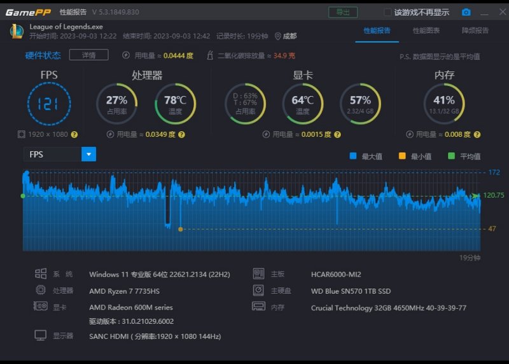Click the 导出 export button

click(343, 12)
